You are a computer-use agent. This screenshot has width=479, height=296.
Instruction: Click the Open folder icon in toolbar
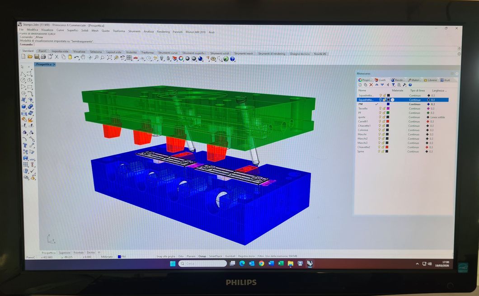tap(30, 56)
